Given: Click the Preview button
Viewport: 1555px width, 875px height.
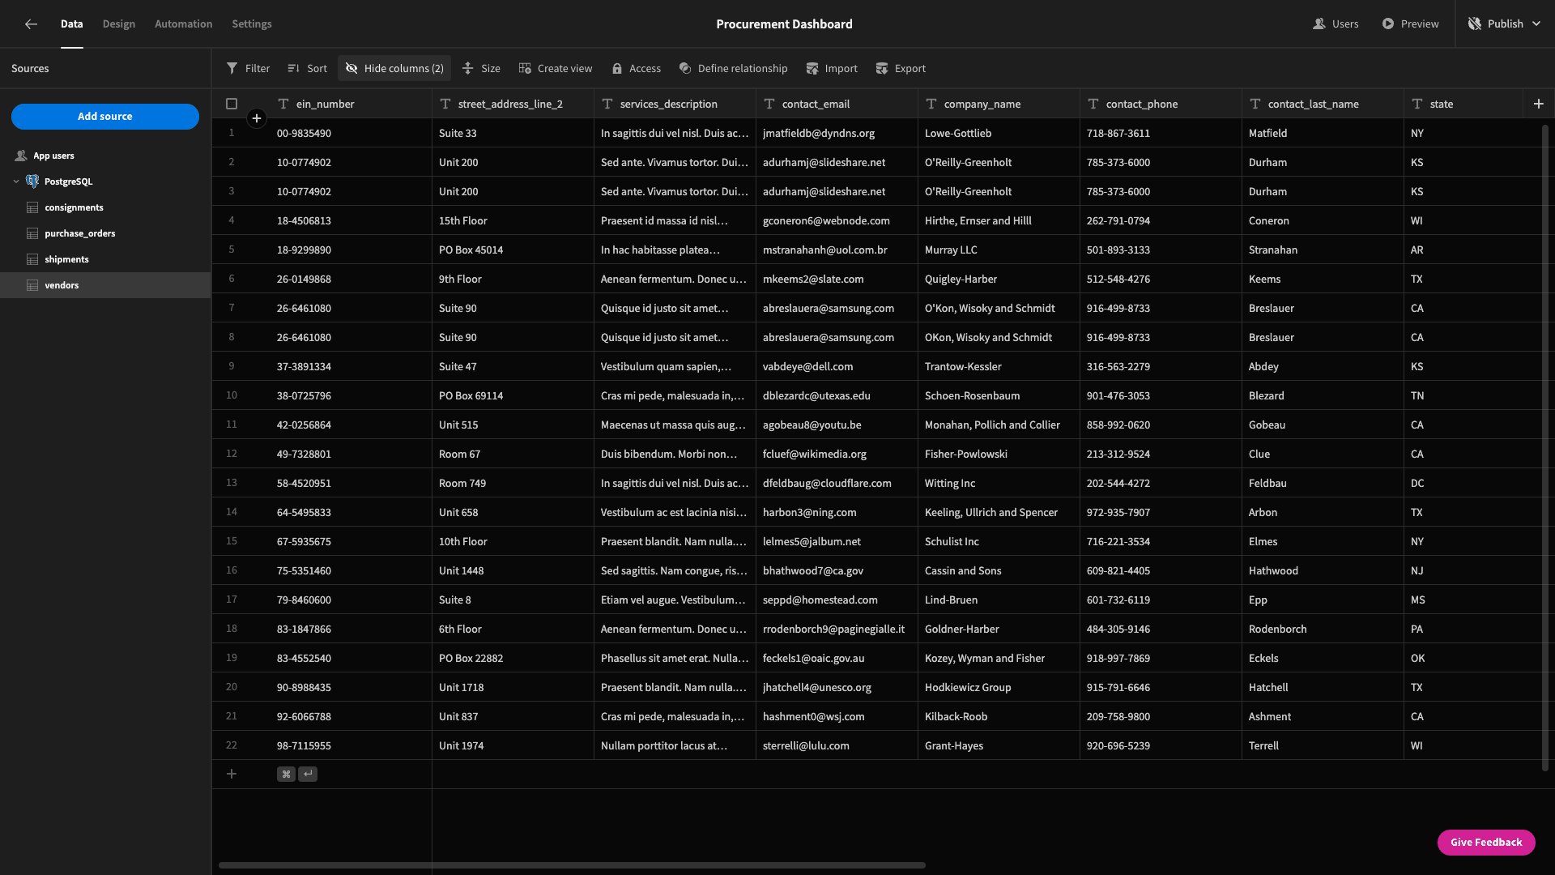Looking at the screenshot, I should point(1411,24).
